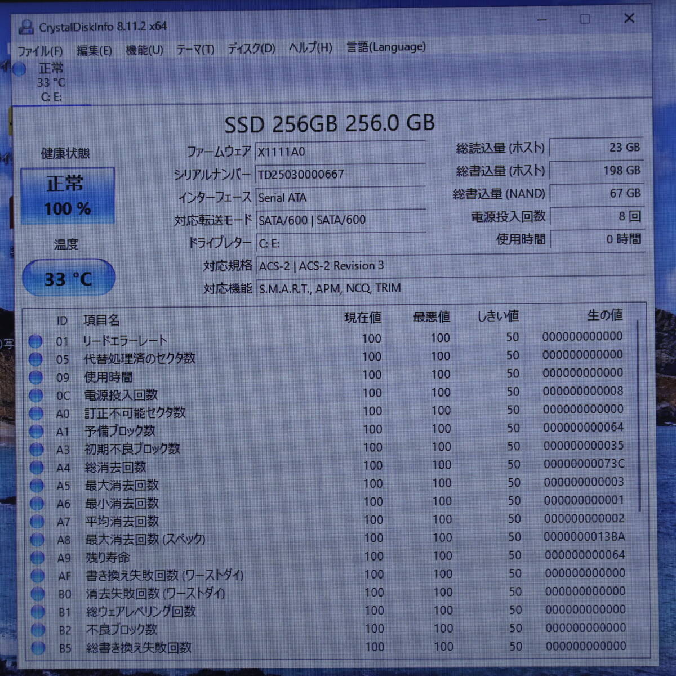Click status circle for A1 予備ブロック数
Viewport: 676px width, 676px height.
pyautogui.click(x=36, y=431)
